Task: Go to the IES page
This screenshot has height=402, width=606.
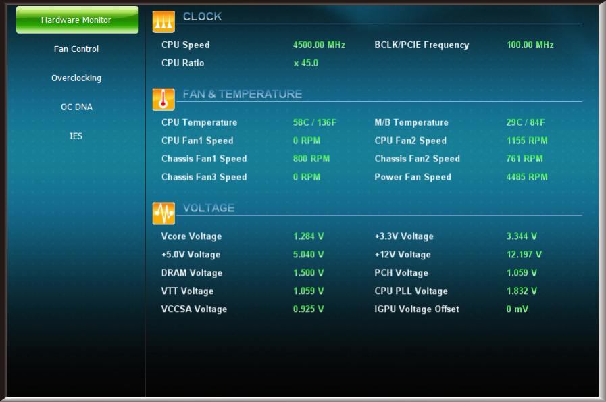Action: coord(76,136)
